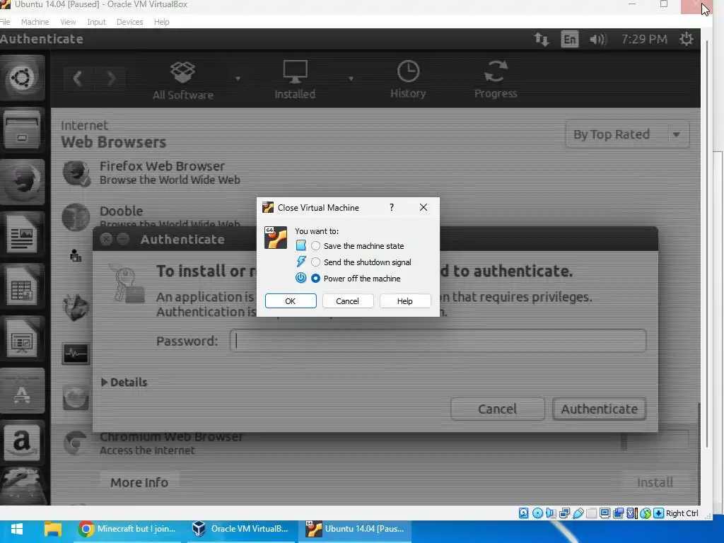Open the Amazon launcher icon
Screen dimensions: 724x543
[x=22, y=443]
